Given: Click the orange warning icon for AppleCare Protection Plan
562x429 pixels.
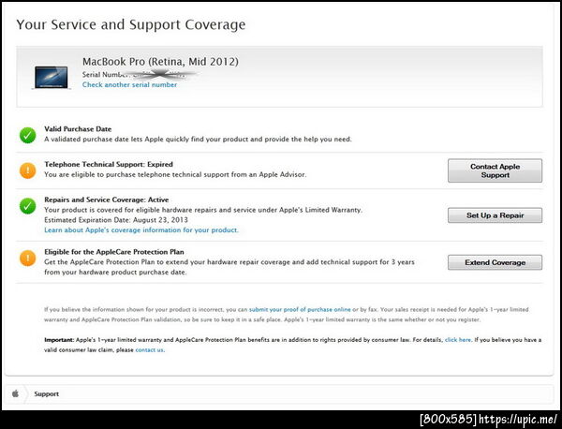Looking at the screenshot, I should coord(27,258).
